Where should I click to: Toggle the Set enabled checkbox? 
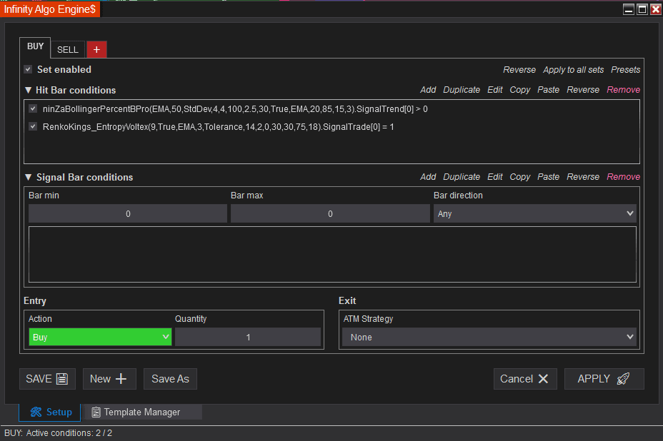pyautogui.click(x=29, y=69)
